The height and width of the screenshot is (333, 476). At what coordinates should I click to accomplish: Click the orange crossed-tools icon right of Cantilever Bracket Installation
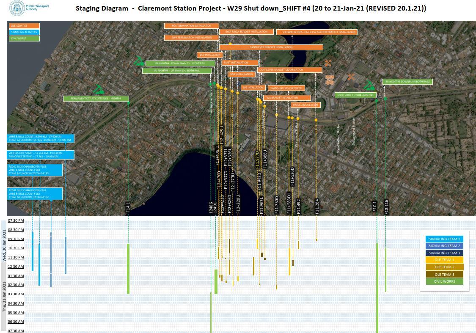click(x=327, y=63)
